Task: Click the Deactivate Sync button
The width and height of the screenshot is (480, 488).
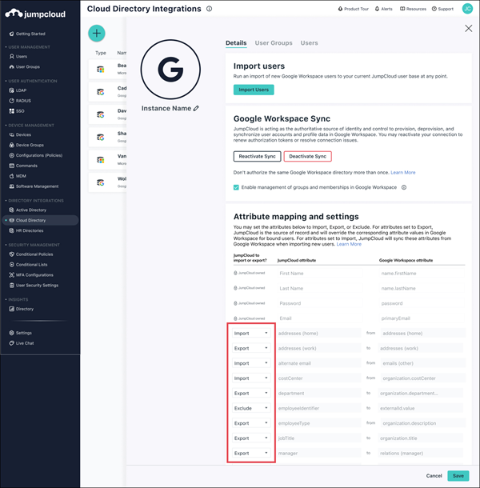Action: click(307, 156)
